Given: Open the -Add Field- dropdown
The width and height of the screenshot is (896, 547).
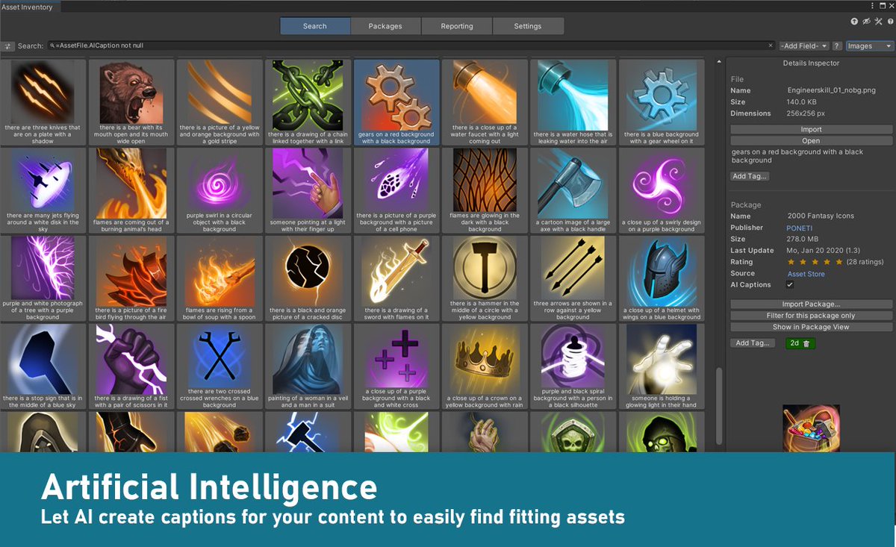Looking at the screenshot, I should pos(803,46).
